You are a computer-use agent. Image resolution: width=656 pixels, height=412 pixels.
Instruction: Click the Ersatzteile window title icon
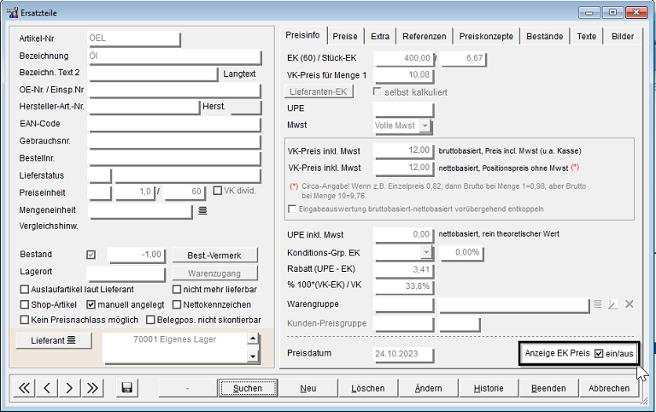pos(13,13)
